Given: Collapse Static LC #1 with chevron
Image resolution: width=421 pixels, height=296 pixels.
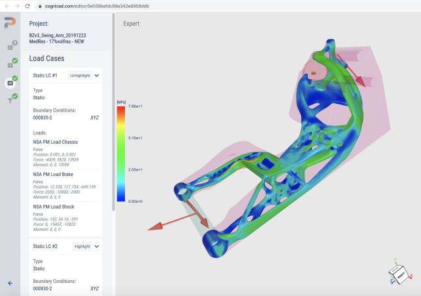Looking at the screenshot, I should [x=97, y=75].
